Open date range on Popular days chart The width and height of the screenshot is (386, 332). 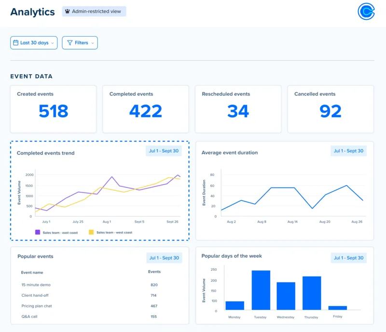348,258
